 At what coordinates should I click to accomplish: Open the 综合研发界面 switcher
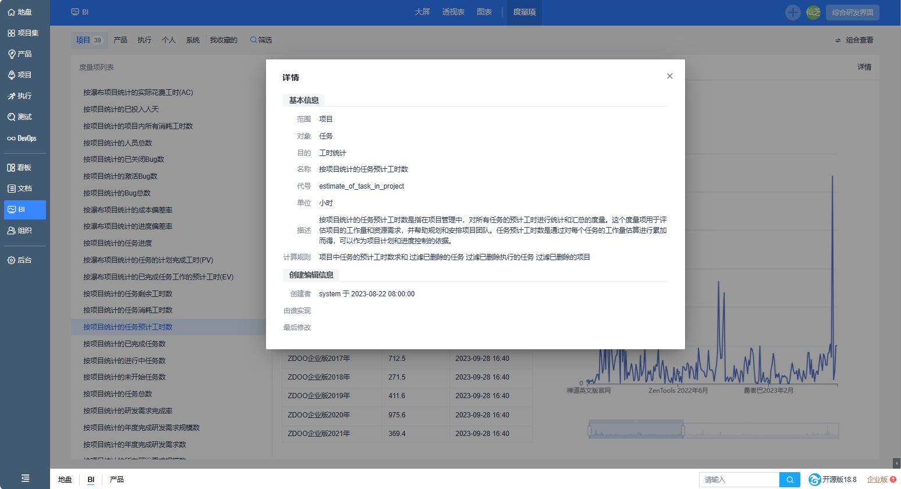(852, 12)
